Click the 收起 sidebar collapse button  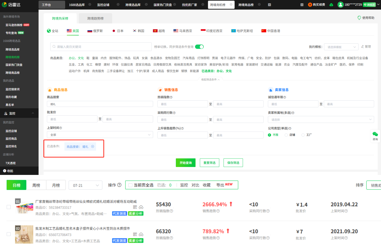8,171
